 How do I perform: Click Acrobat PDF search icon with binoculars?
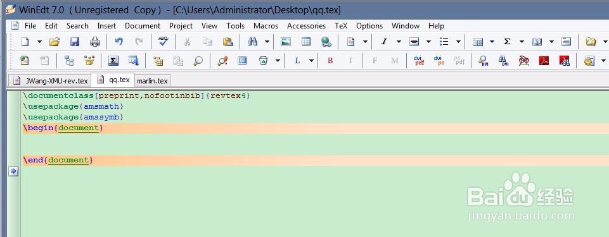coord(565,61)
